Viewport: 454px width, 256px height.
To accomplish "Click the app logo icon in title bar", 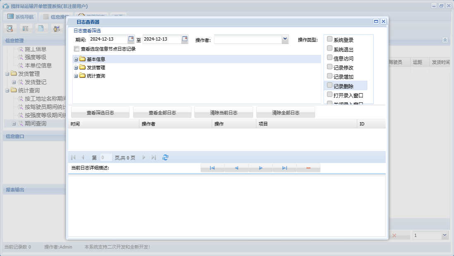I will tap(6, 6).
